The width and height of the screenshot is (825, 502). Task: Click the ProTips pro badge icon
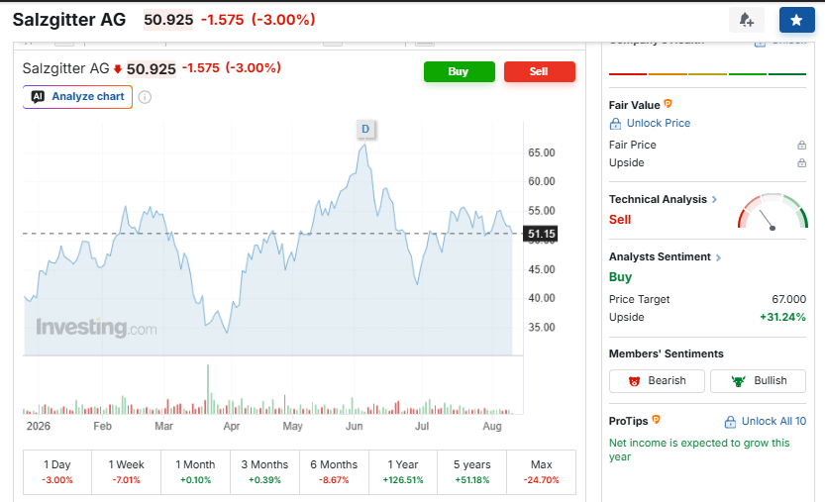click(656, 420)
